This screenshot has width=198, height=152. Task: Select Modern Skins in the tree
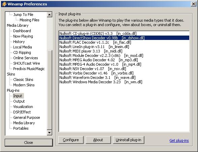click(24, 85)
